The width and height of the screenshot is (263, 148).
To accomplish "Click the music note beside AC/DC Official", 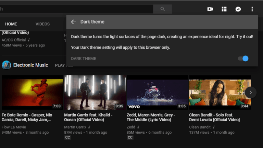I will click(x=29, y=40).
